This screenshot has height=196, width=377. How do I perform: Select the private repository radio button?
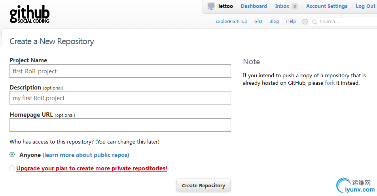12,168
